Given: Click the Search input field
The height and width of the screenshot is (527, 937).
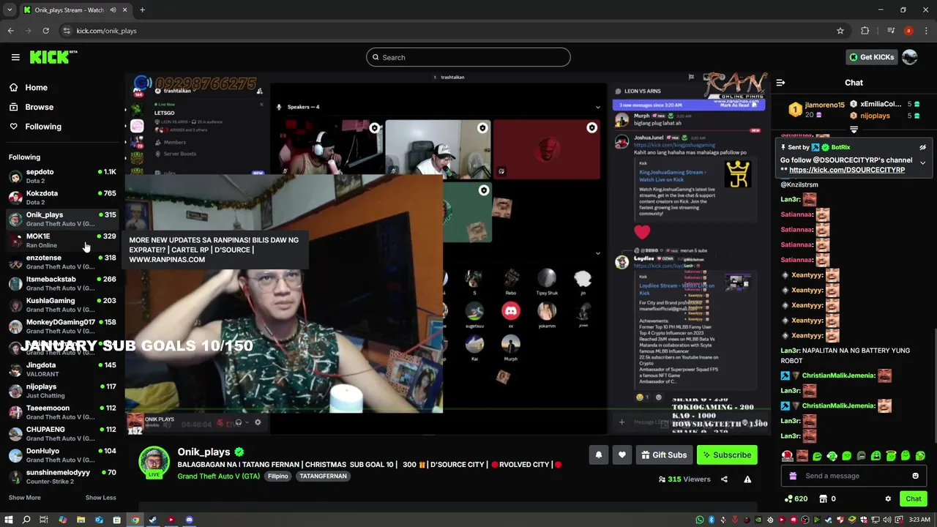Looking at the screenshot, I should pos(468,57).
